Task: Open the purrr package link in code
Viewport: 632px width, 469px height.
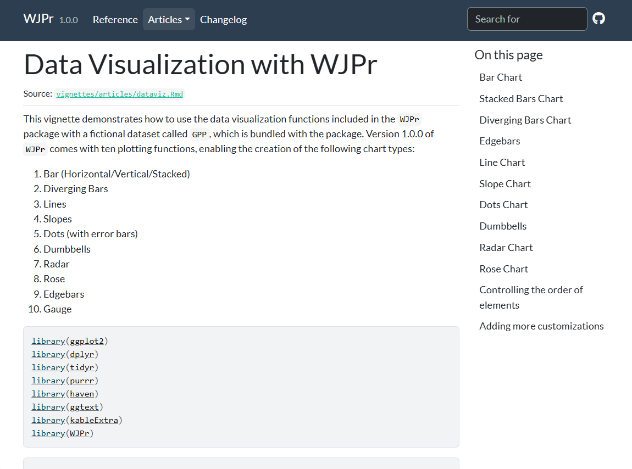Action: pyautogui.click(x=82, y=381)
